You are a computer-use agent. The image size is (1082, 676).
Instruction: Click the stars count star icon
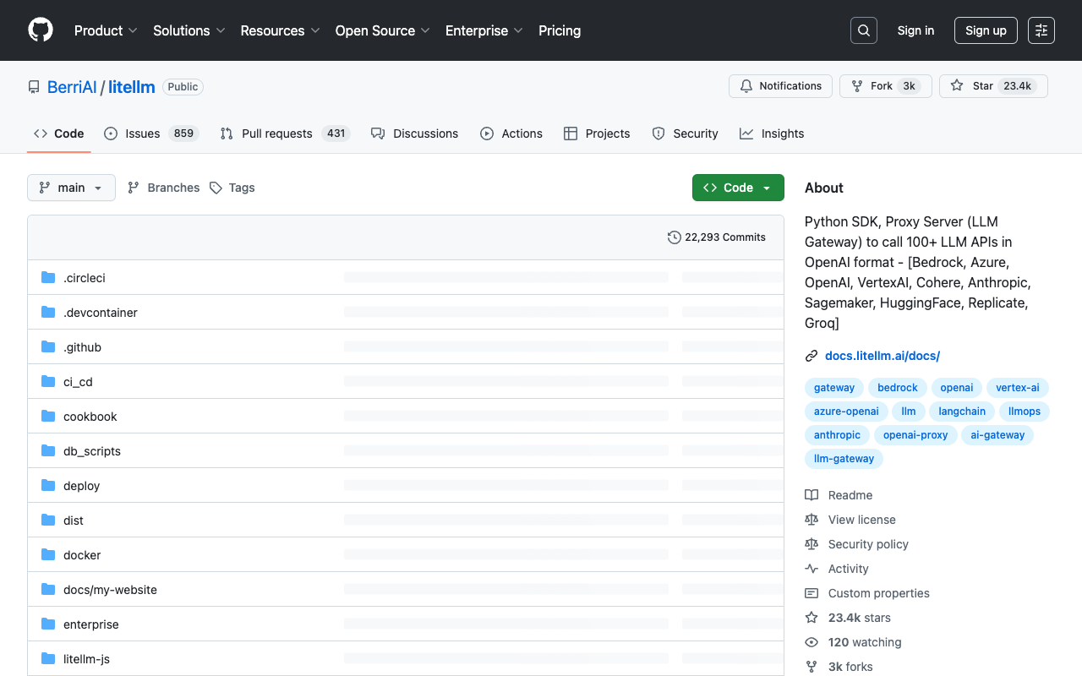point(811,618)
